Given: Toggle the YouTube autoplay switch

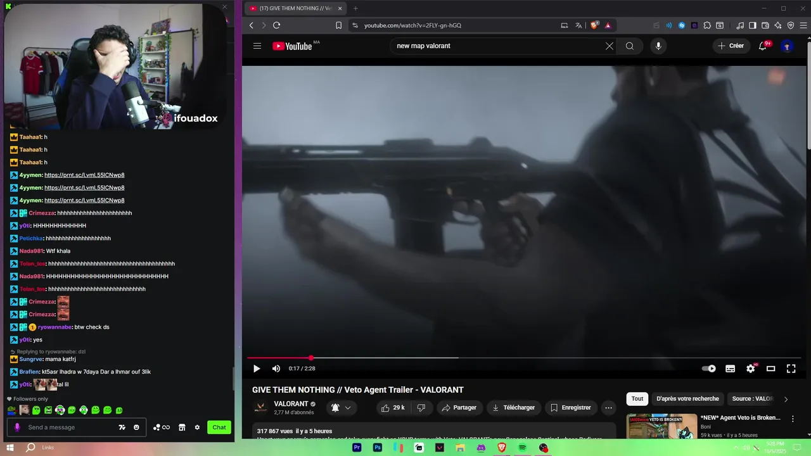Looking at the screenshot, I should [x=709, y=369].
